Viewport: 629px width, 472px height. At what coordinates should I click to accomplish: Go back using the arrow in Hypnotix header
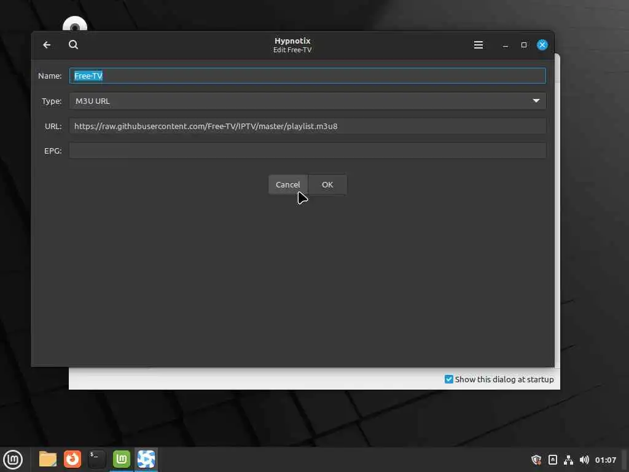pos(47,45)
